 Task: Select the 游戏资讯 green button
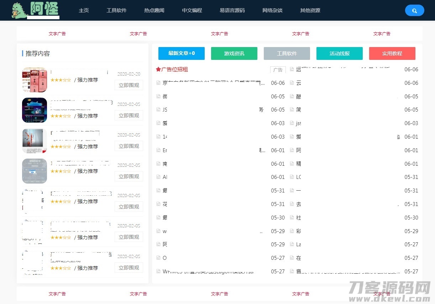click(x=234, y=53)
